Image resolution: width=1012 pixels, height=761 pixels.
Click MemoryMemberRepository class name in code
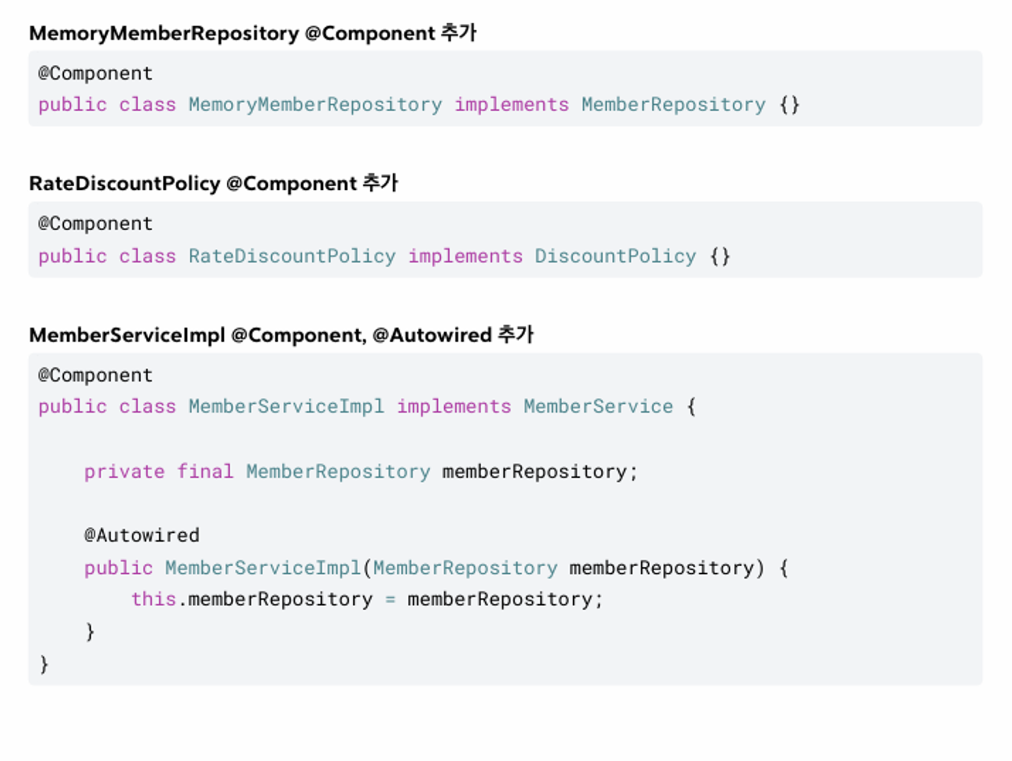click(x=315, y=105)
